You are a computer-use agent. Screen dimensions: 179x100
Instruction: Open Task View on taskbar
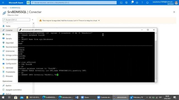9,97
